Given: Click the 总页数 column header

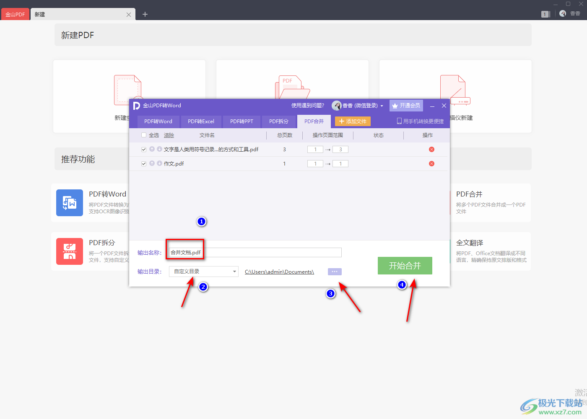Looking at the screenshot, I should [285, 135].
